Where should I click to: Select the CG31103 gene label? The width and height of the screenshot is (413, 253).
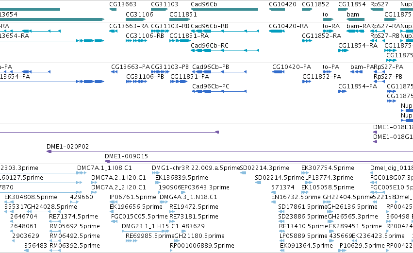coord(165,4)
